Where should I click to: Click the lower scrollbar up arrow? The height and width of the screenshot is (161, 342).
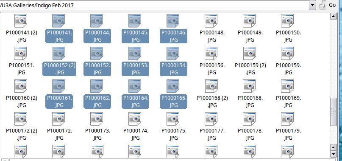click(x=333, y=147)
